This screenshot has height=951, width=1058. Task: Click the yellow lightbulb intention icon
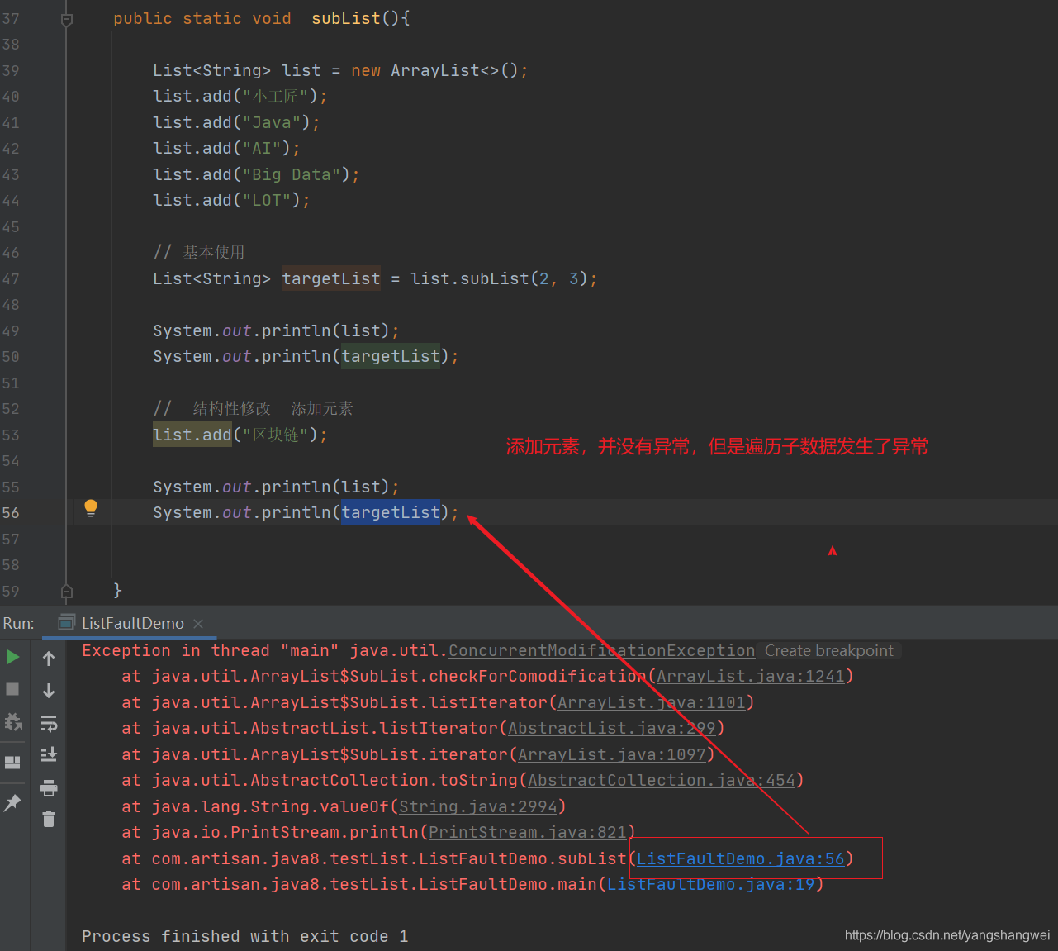[x=91, y=508]
